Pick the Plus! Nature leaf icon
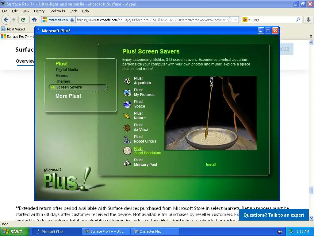 pyautogui.click(x=127, y=116)
